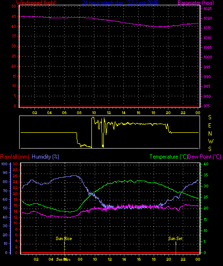The width and height of the screenshot is (223, 266).
Task: Select the 90 humidity scale label
Action: pyautogui.click(x=5, y=173)
